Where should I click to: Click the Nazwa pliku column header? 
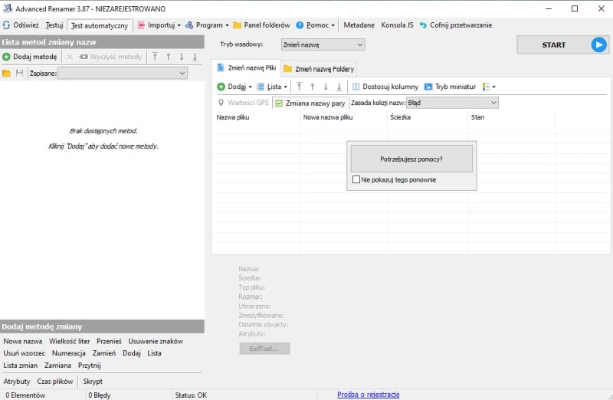233,118
